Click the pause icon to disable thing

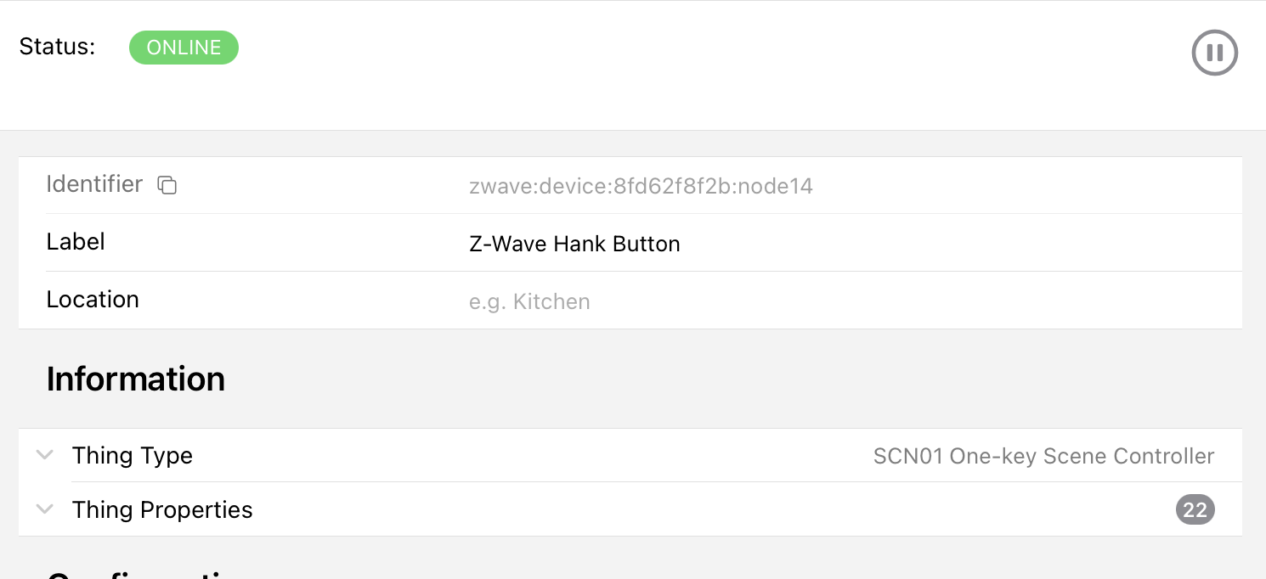point(1214,53)
